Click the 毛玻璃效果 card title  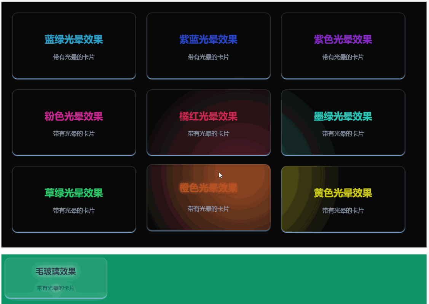(x=56, y=271)
